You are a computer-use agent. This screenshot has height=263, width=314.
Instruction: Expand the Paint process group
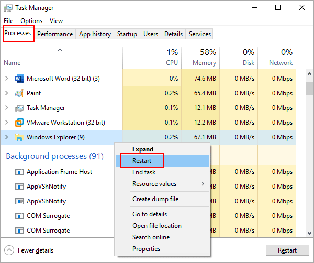[7, 93]
